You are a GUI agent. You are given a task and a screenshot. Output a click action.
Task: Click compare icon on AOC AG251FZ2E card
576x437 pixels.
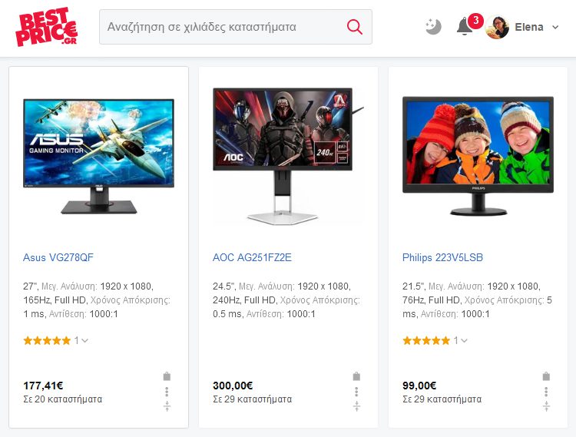[356, 406]
